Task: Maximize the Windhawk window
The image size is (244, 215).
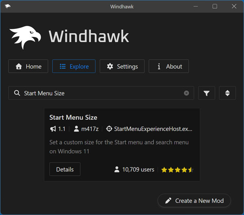Action: pos(215,7)
